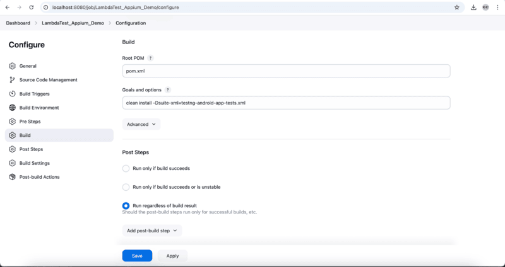The image size is (505, 267).
Task: Open the Add post-build step dropdown
Action: pyautogui.click(x=152, y=230)
